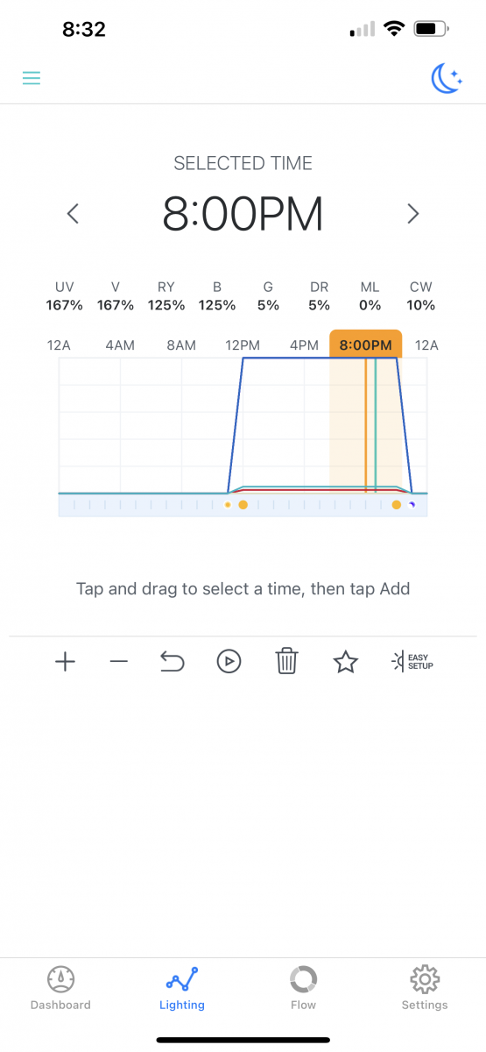
Task: Save favorite with the star icon
Action: [346, 662]
